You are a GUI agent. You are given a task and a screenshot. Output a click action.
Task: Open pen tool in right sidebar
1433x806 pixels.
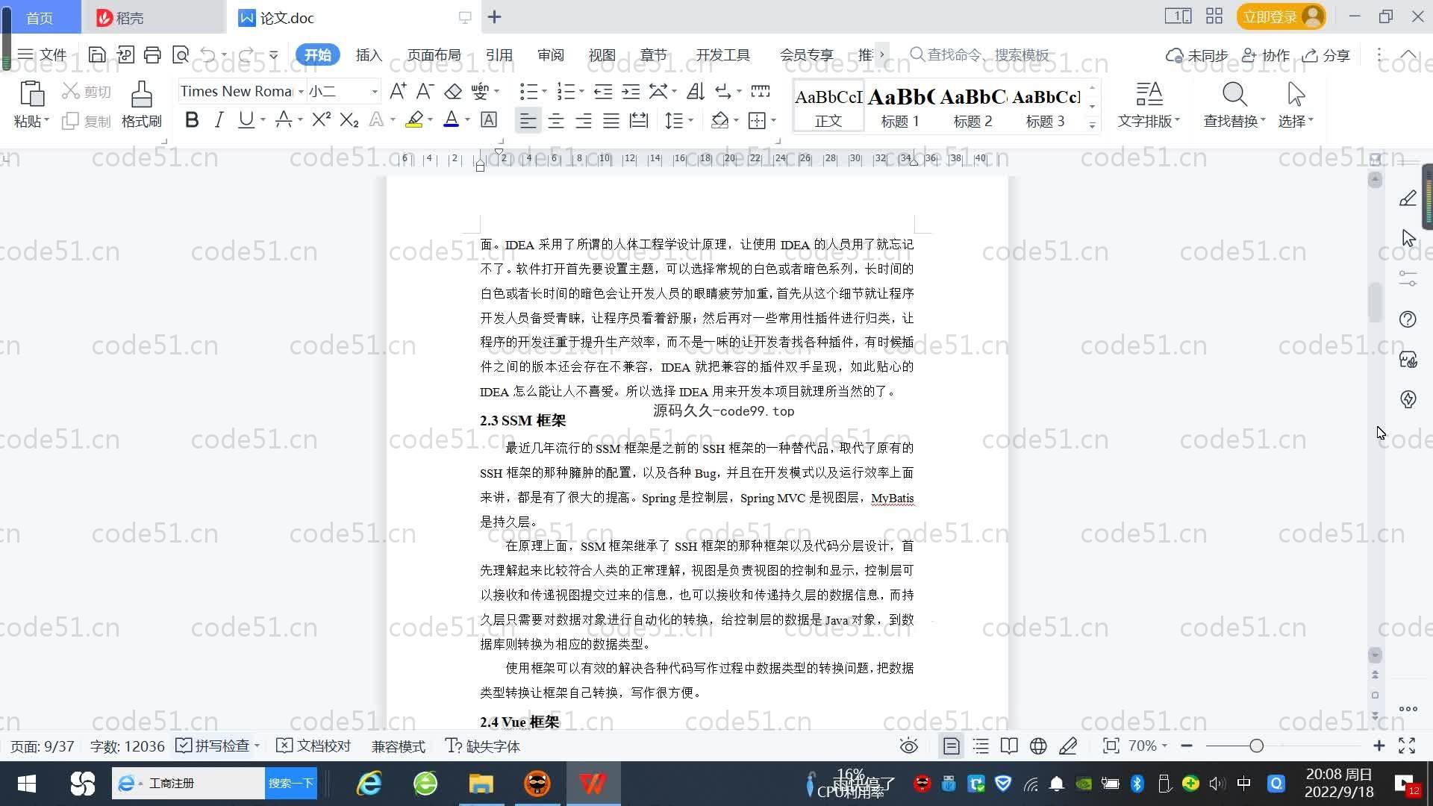tap(1408, 199)
